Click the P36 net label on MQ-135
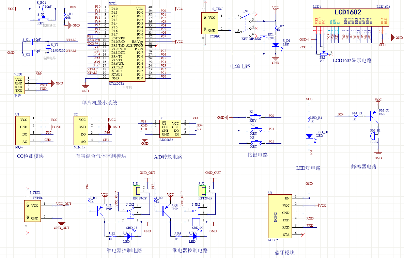404x258 pixels. (x=107, y=133)
